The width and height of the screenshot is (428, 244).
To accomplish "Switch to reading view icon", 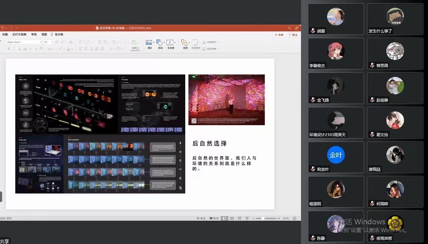I will pos(239,219).
